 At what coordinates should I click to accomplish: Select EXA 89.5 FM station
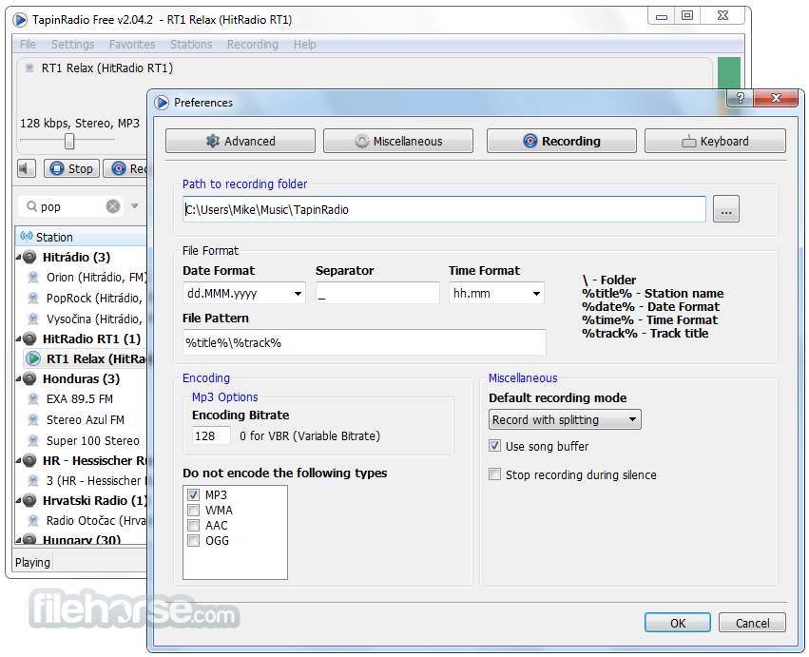tap(80, 399)
